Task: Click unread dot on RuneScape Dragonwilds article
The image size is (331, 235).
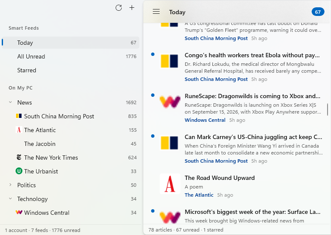Action: pyautogui.click(x=153, y=95)
